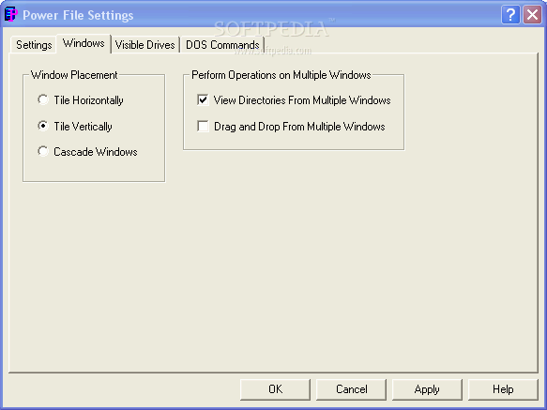Apply the current window settings
The width and height of the screenshot is (547, 410).
coord(427,389)
